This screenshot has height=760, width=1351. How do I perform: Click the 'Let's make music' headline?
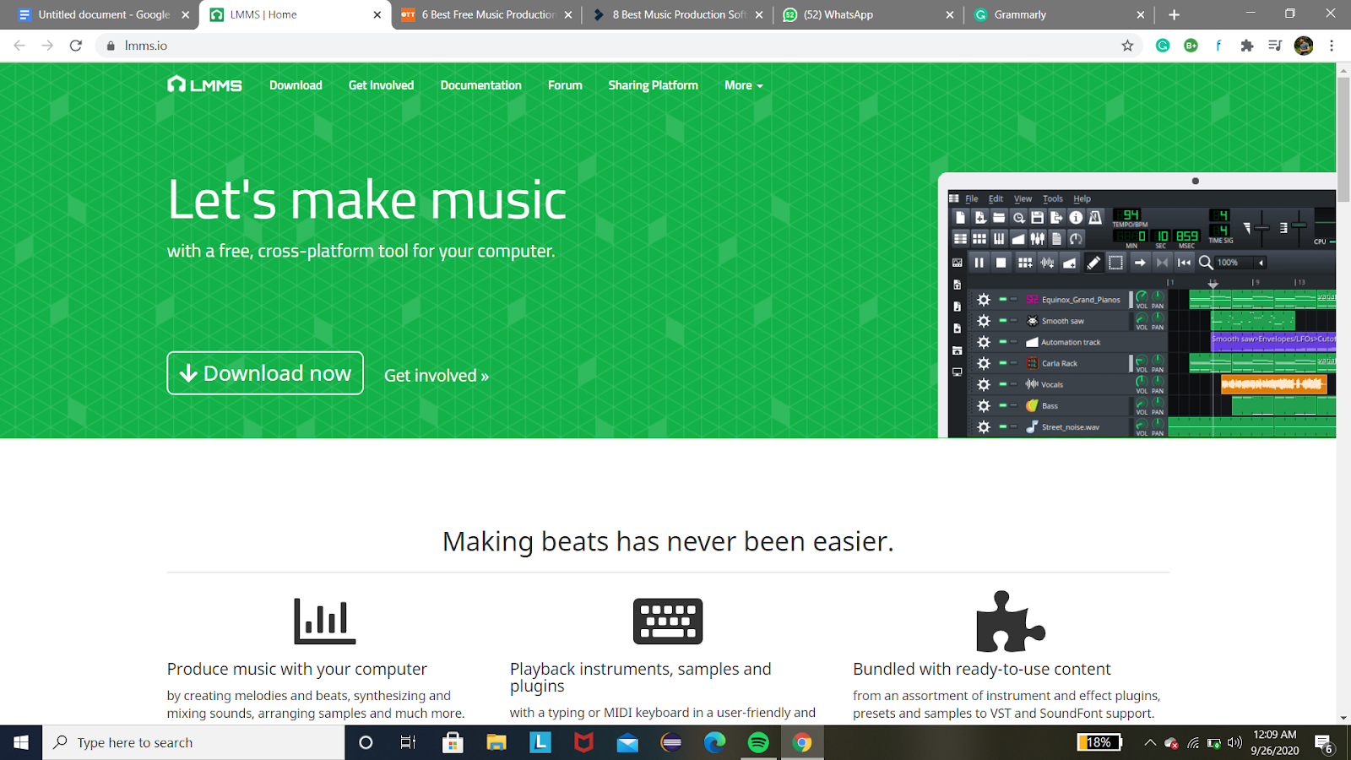(x=367, y=200)
